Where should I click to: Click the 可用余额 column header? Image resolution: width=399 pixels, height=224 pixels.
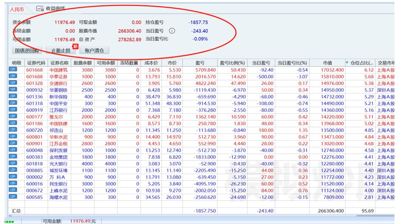pyautogui.click(x=106, y=63)
